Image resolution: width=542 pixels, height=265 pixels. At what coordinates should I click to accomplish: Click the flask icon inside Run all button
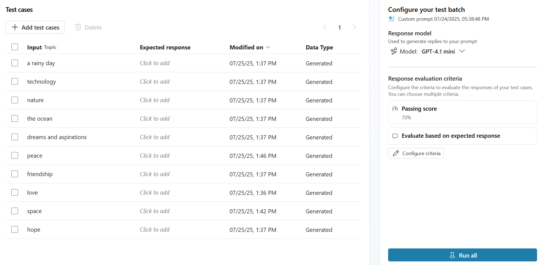coord(452,255)
